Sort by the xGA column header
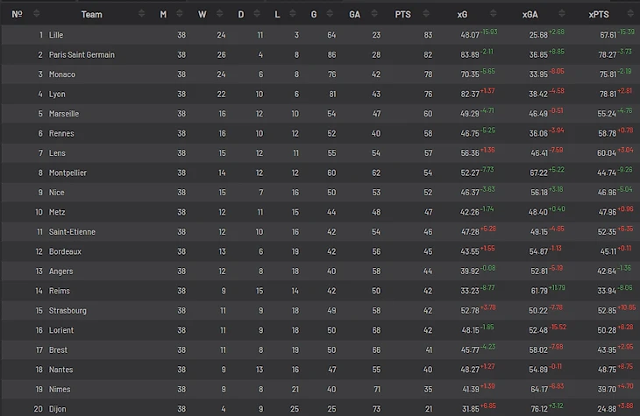Screen dimensions: 640x416 (x=530, y=14)
